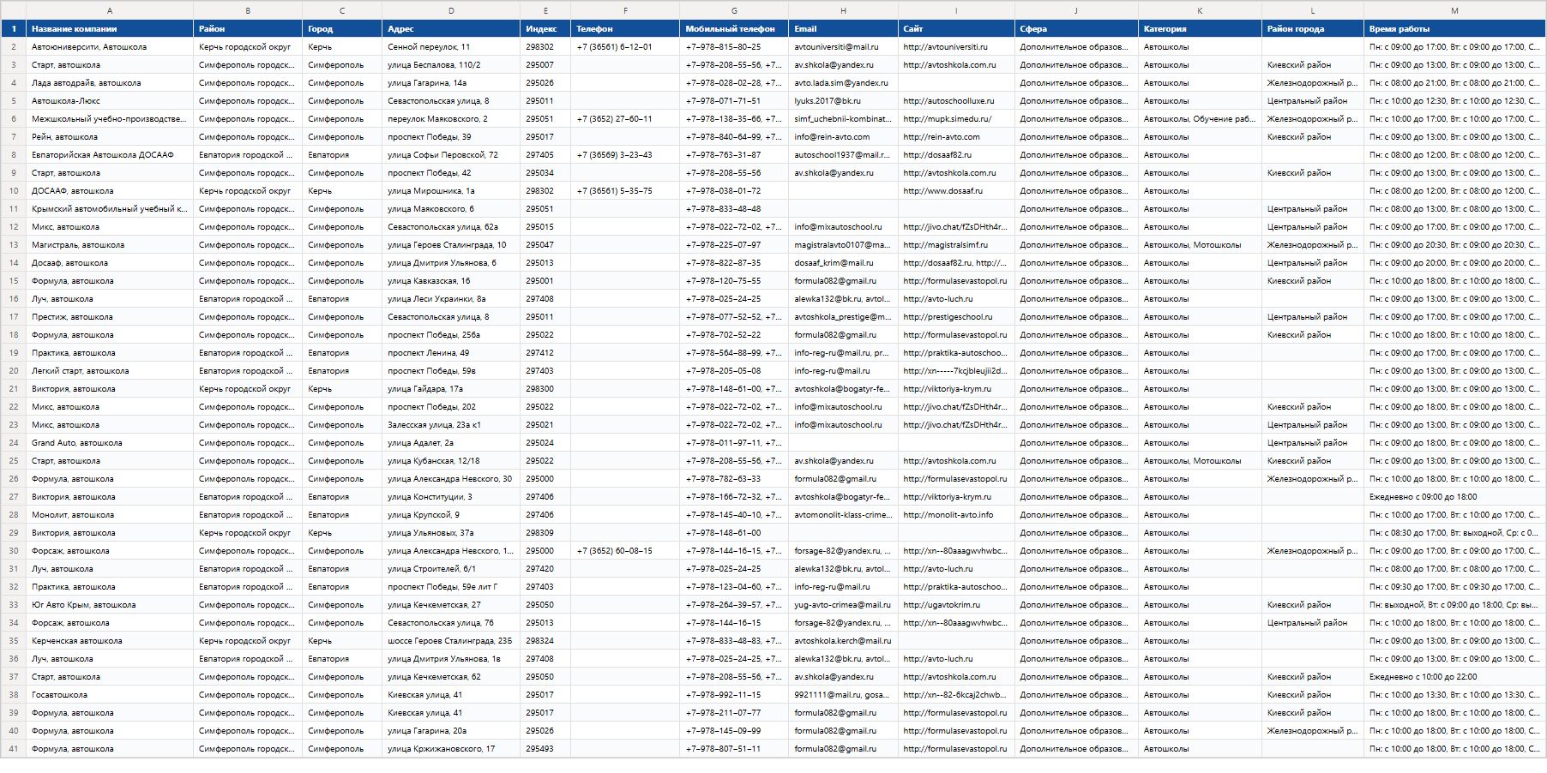Screen dimensions: 1547x773
Task: Click the 'Адрес' header cell
Action: click(451, 29)
